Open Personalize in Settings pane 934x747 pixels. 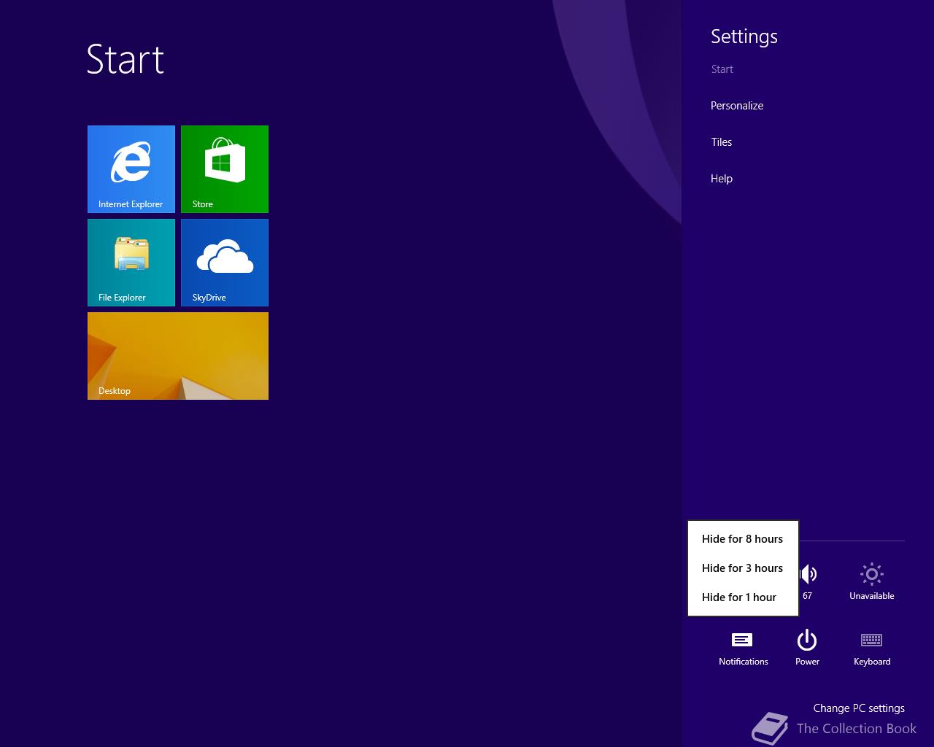(x=737, y=106)
